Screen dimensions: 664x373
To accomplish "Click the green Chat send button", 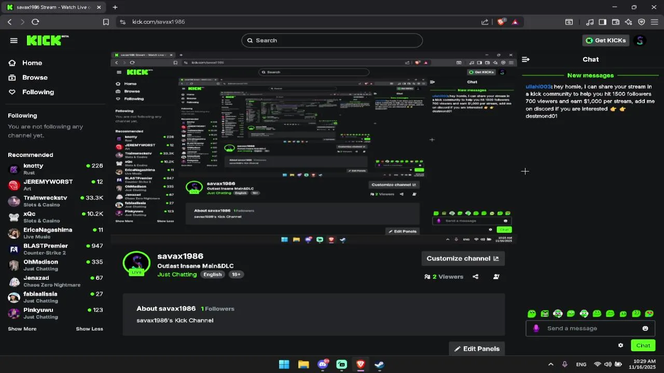I will [x=643, y=346].
